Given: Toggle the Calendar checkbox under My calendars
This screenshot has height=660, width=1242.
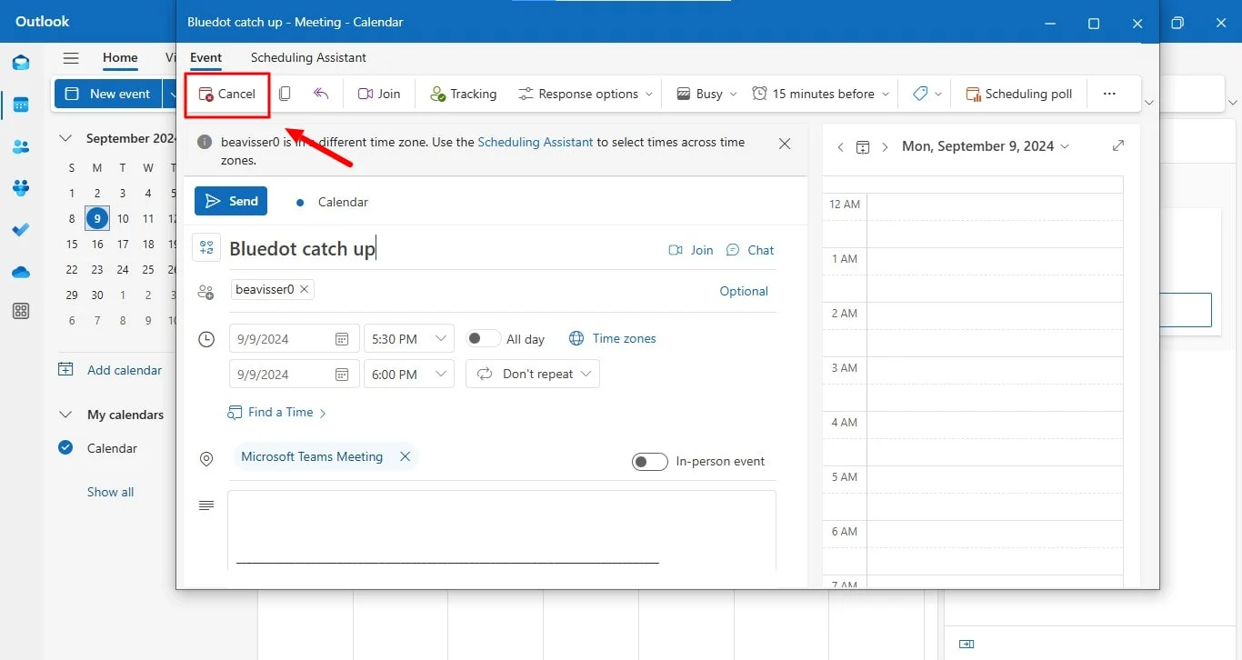Looking at the screenshot, I should [x=65, y=447].
